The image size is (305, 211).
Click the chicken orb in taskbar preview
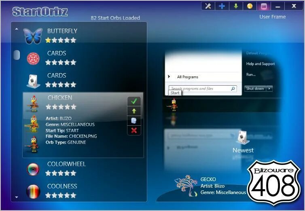[x=173, y=105]
